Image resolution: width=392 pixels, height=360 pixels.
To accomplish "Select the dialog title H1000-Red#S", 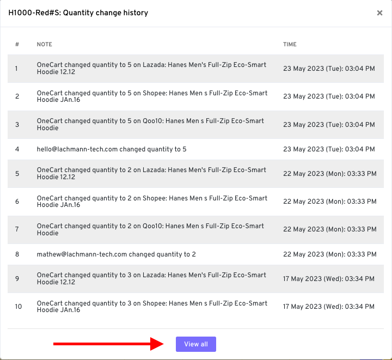I will [x=78, y=13].
